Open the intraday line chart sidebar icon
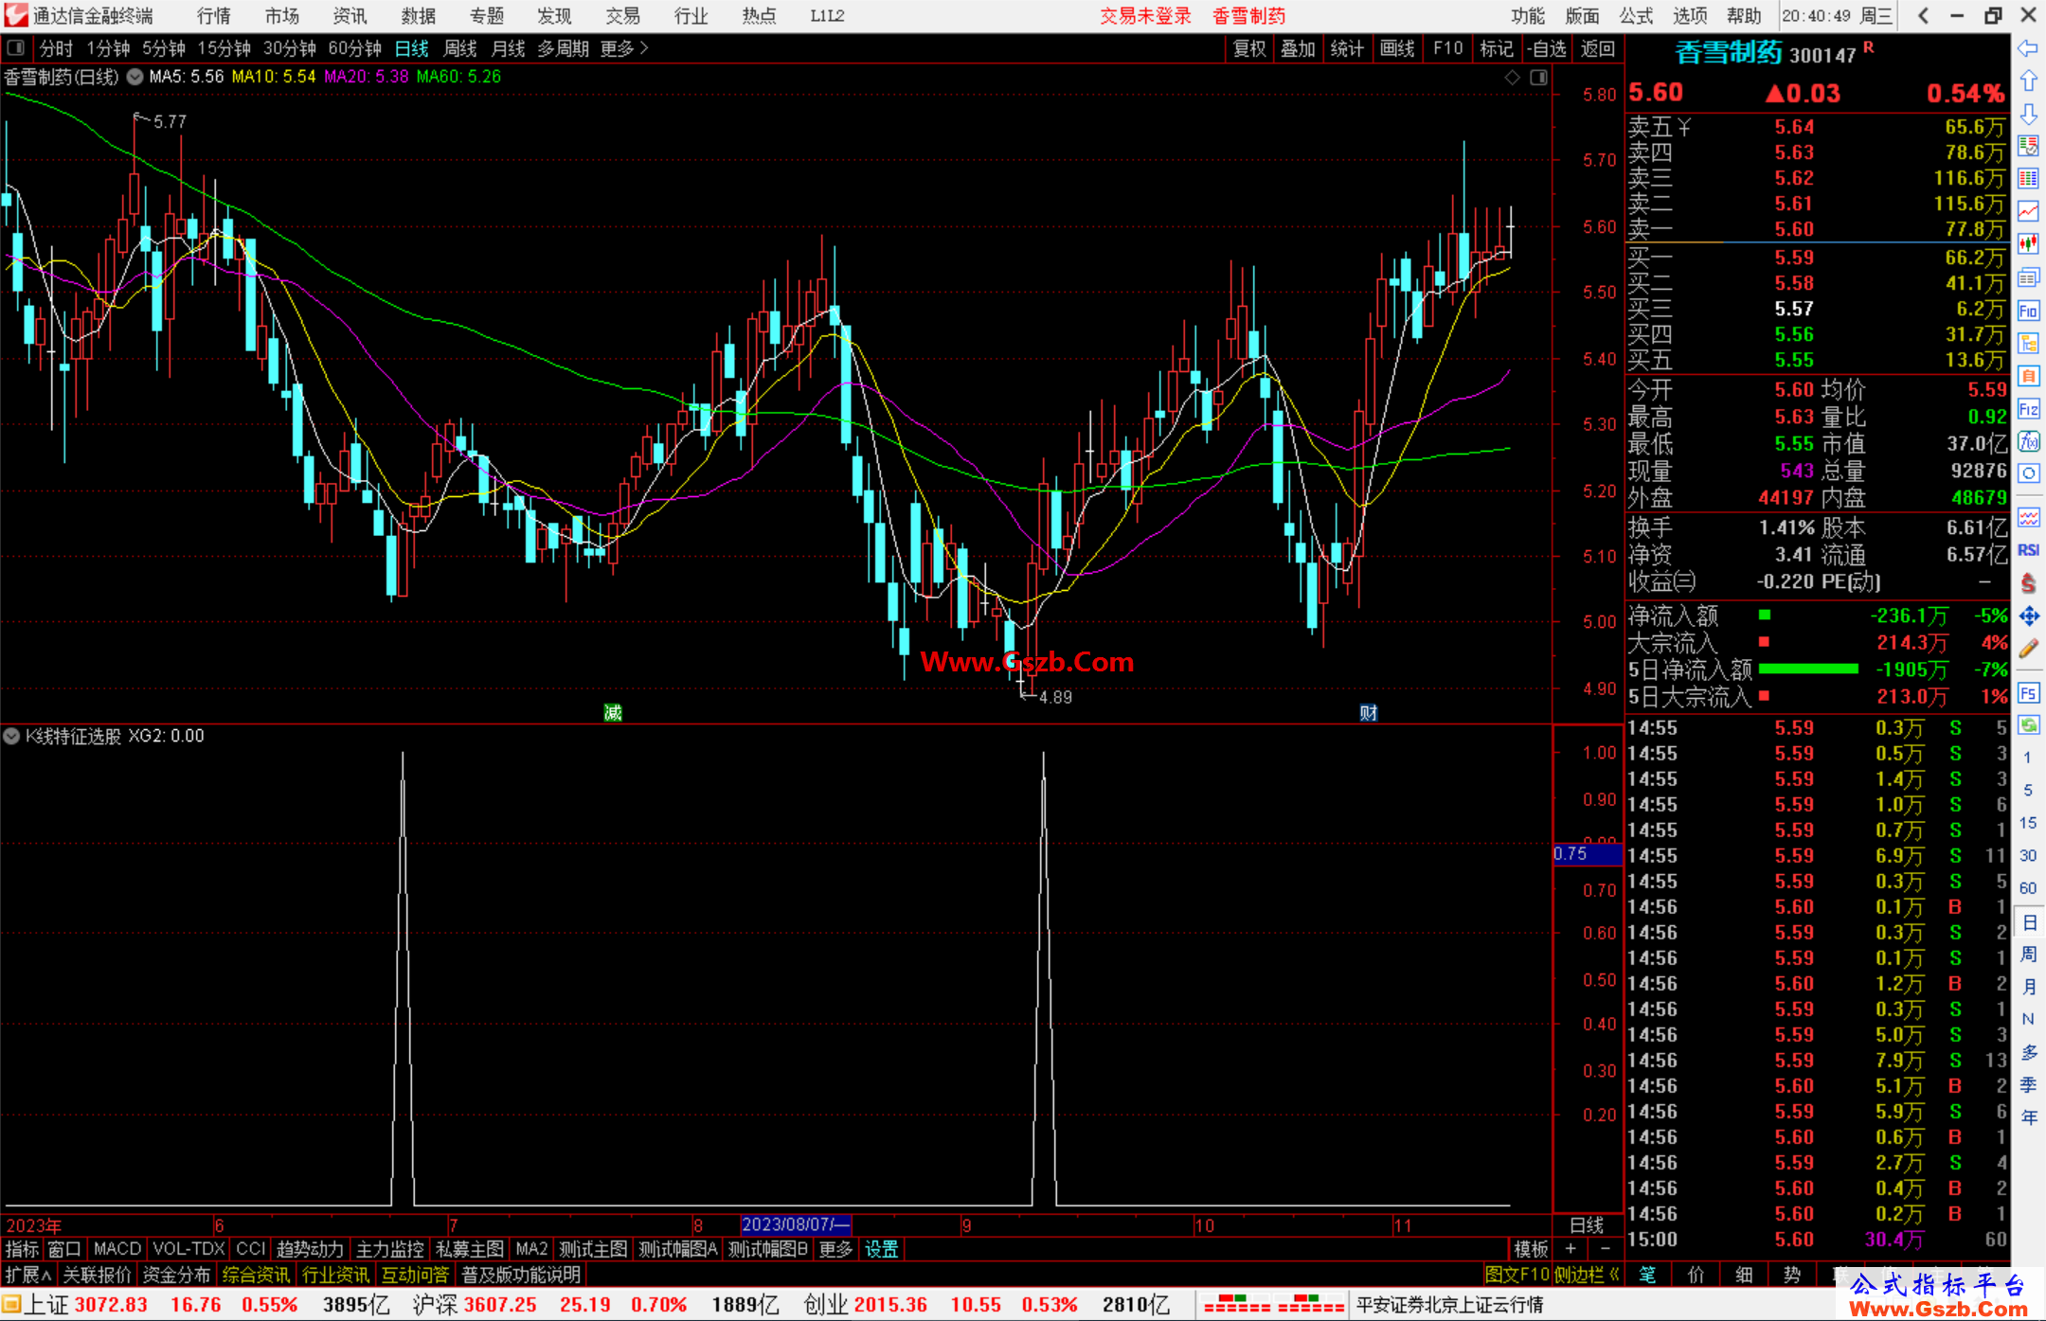Screen dimensions: 2046x1321 point(2028,211)
